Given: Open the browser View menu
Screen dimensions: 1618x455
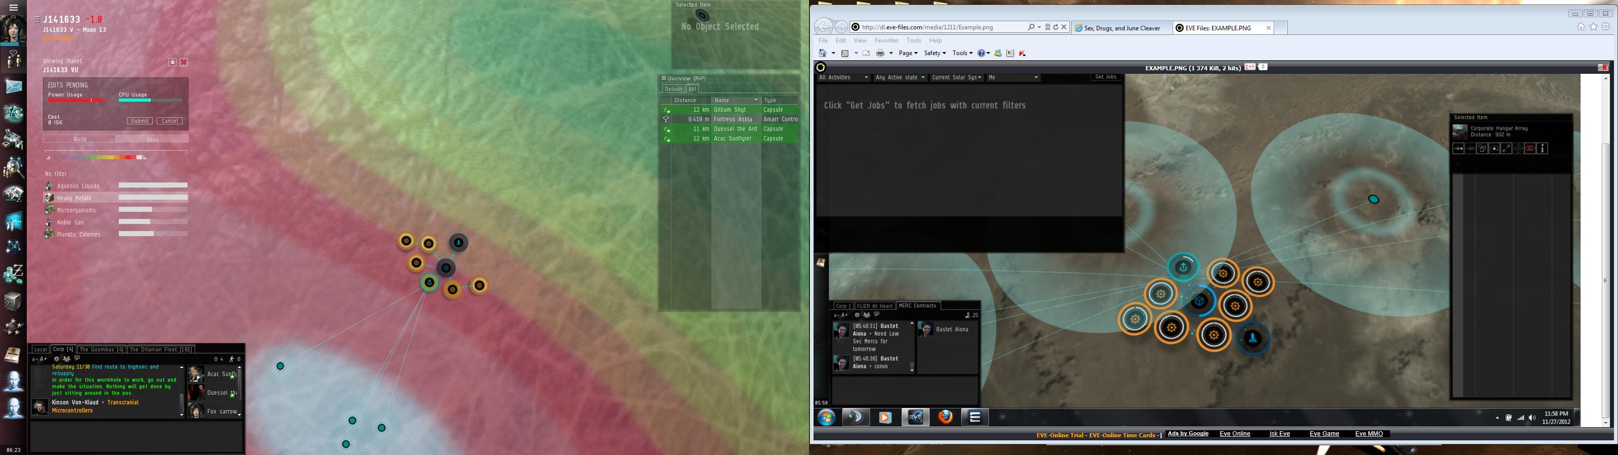Looking at the screenshot, I should (860, 41).
